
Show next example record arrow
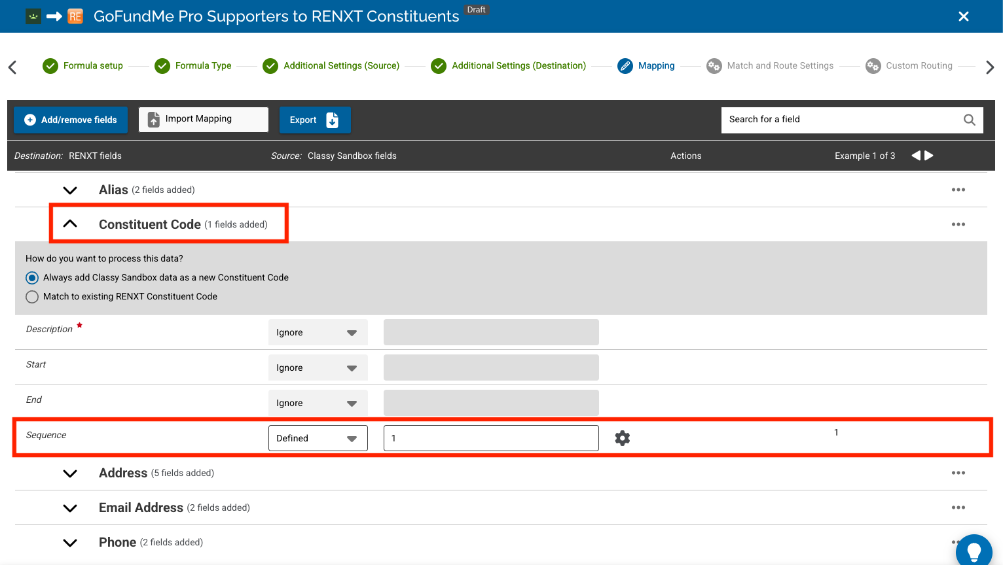(x=929, y=156)
